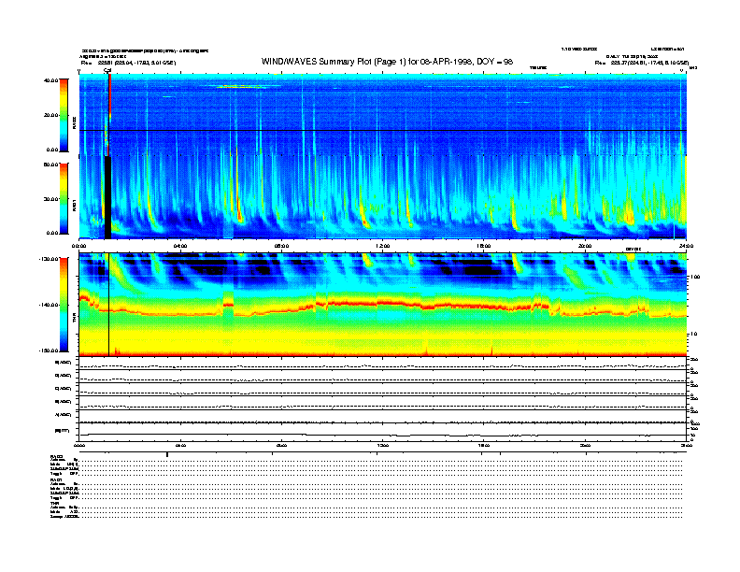The image size is (740, 572).
Task: Click the 40.00 label on RAD2 scale
Action: coord(50,80)
